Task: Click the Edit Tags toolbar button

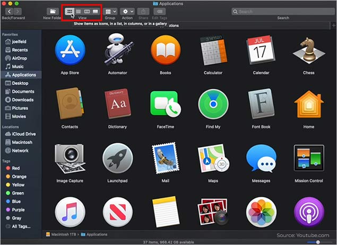Action: point(160,11)
